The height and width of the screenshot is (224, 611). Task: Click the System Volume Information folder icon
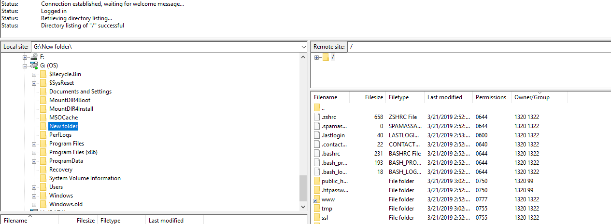coord(43,178)
